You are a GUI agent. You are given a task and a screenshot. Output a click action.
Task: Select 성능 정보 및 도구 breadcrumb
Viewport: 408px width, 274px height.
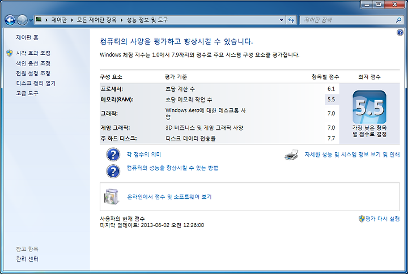(147, 20)
